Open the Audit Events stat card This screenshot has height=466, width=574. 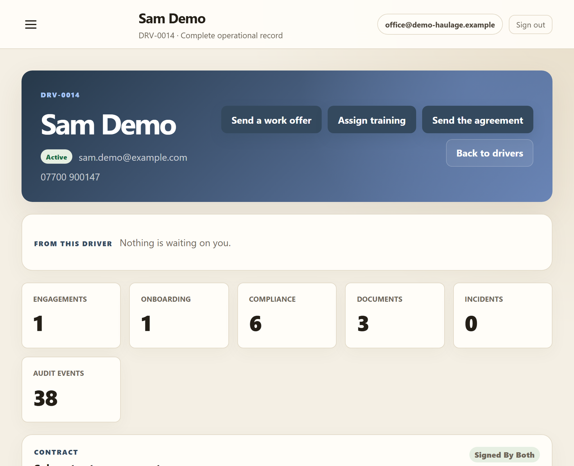click(x=71, y=390)
